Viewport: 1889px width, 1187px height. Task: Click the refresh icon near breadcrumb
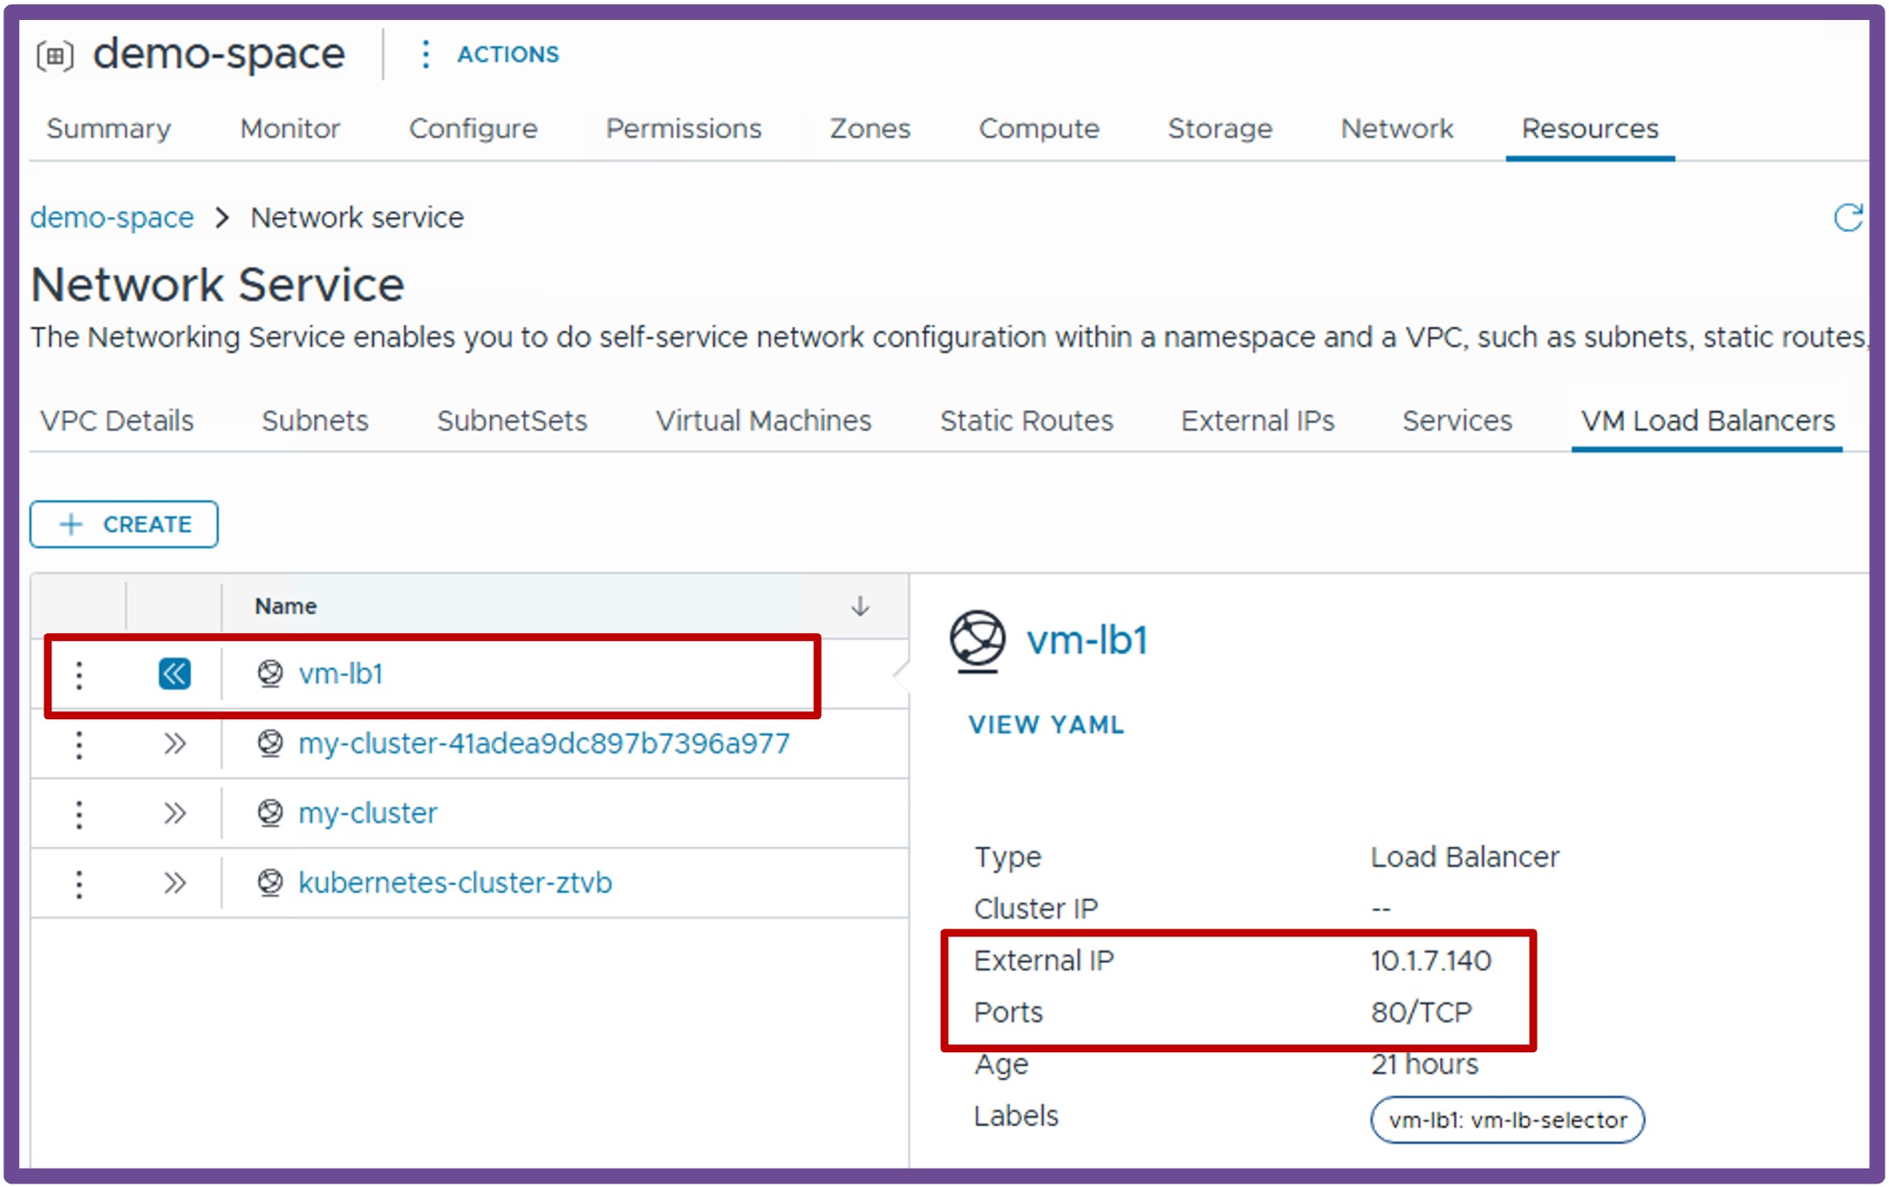pyautogui.click(x=1847, y=217)
